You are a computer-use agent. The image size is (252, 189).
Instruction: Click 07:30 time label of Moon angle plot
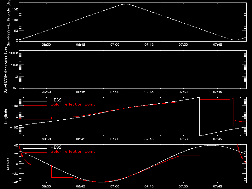pyautogui.click(x=183, y=92)
